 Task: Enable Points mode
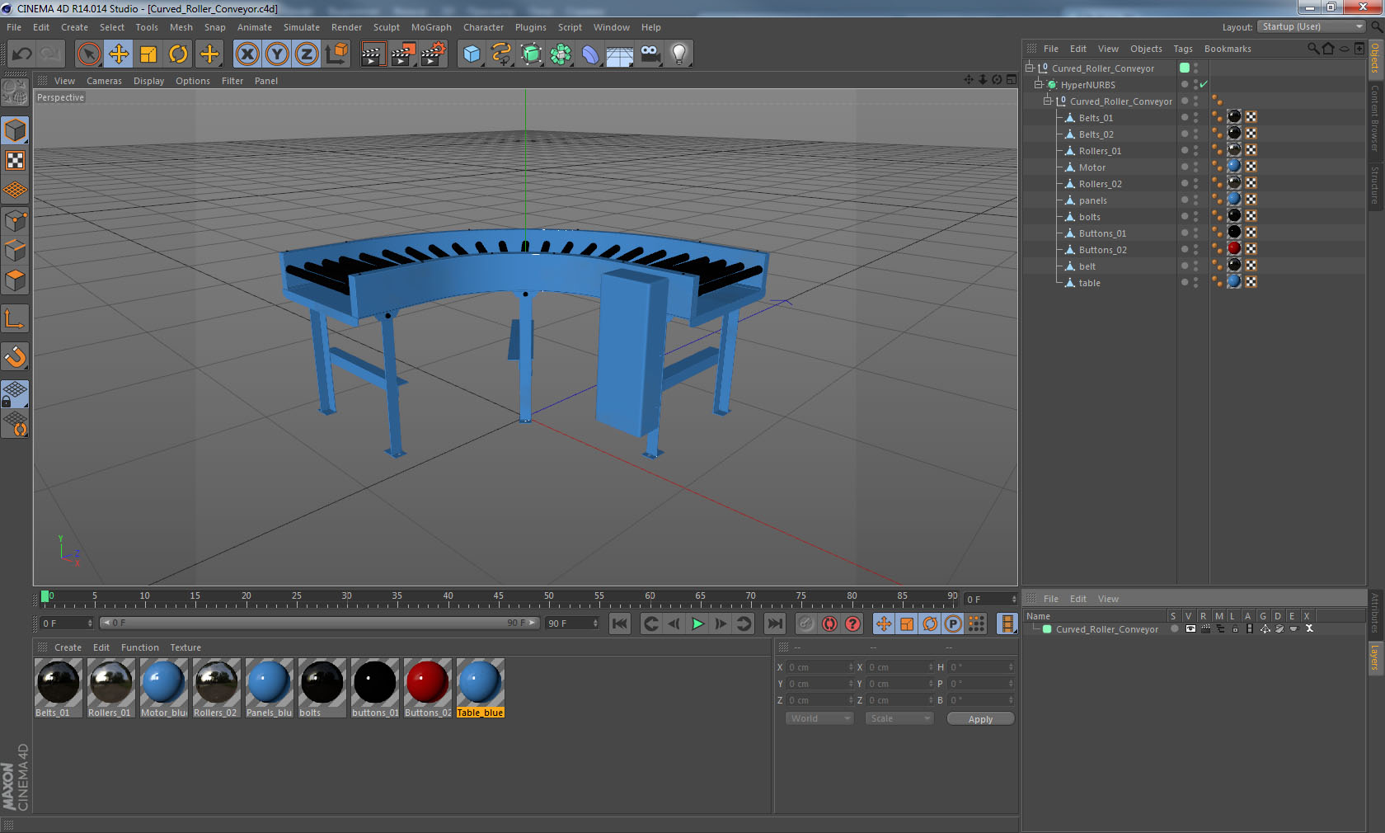15,220
